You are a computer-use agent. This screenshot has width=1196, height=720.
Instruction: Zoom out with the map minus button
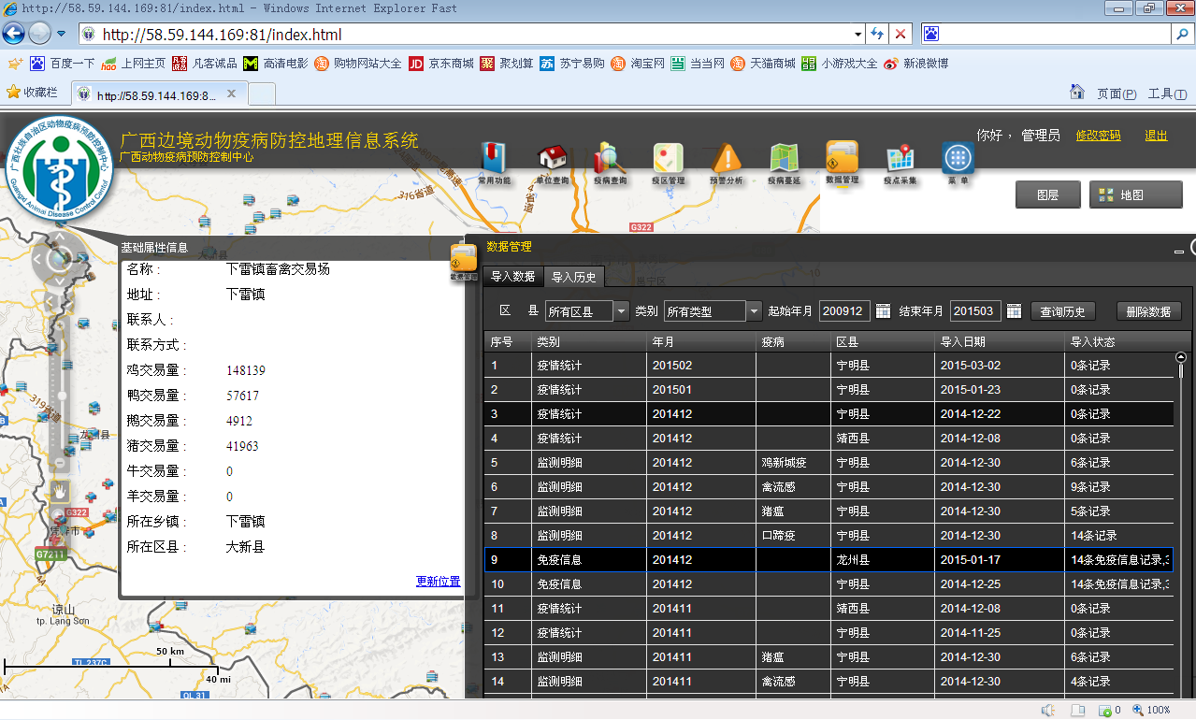coord(60,463)
